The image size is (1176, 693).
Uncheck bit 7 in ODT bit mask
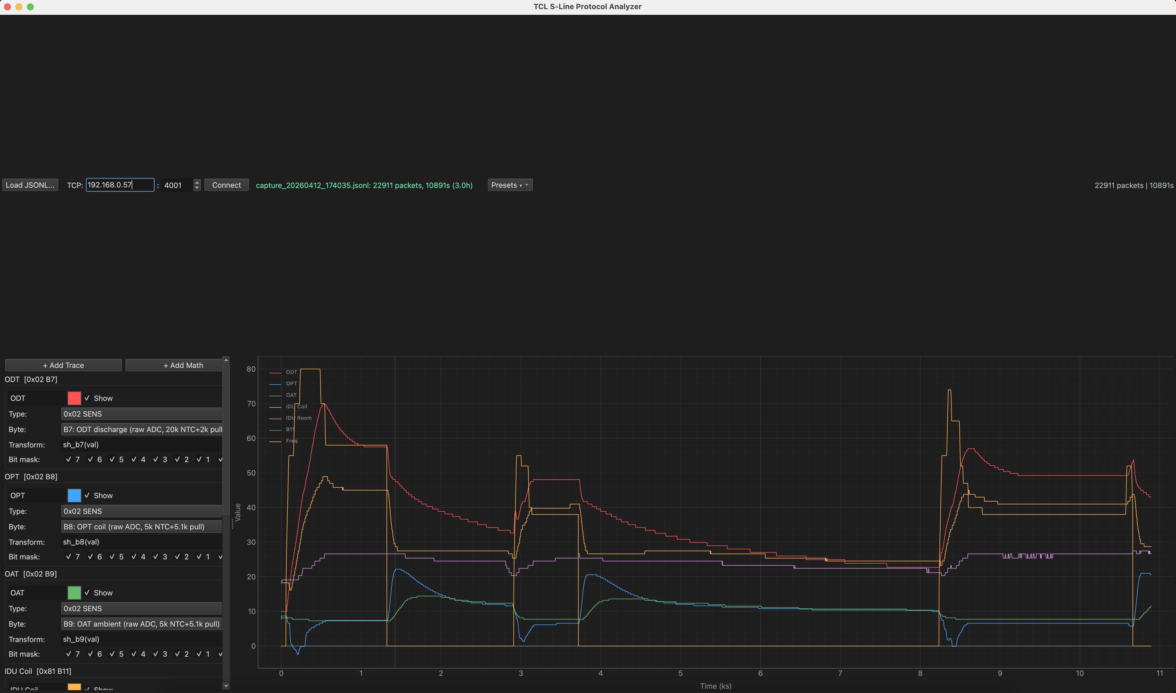click(x=69, y=460)
